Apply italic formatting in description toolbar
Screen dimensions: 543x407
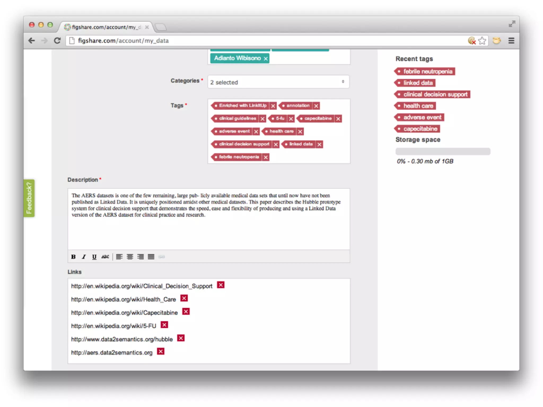click(x=84, y=256)
